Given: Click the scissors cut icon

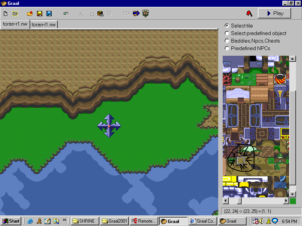Looking at the screenshot, I should pyautogui.click(x=81, y=14).
